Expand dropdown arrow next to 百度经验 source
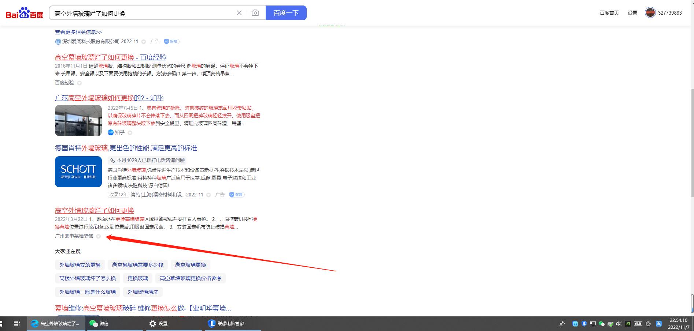694x331 pixels. pyautogui.click(x=79, y=83)
